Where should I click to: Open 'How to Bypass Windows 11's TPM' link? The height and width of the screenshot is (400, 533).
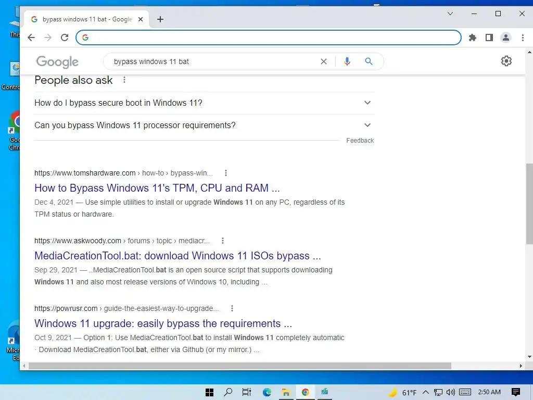157,188
